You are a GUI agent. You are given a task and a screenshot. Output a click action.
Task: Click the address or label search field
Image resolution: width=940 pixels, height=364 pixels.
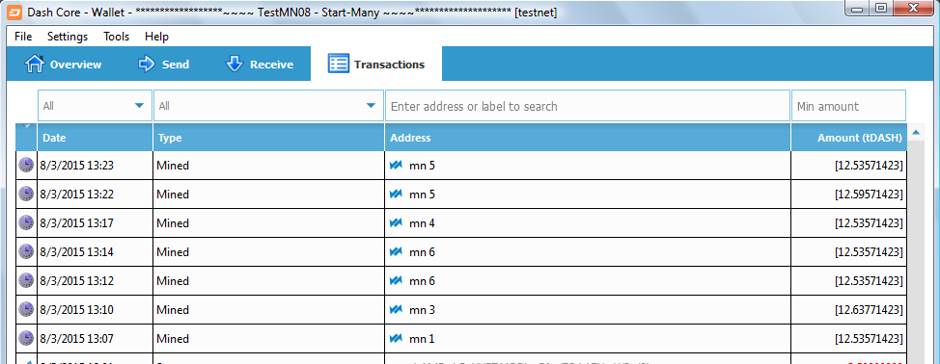coord(588,106)
